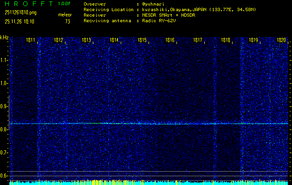Click the kHz axis unit label
The image size is (292, 185).
[x=5, y=37]
